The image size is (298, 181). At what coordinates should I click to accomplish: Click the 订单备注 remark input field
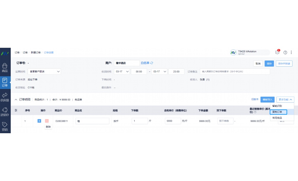point(235,72)
